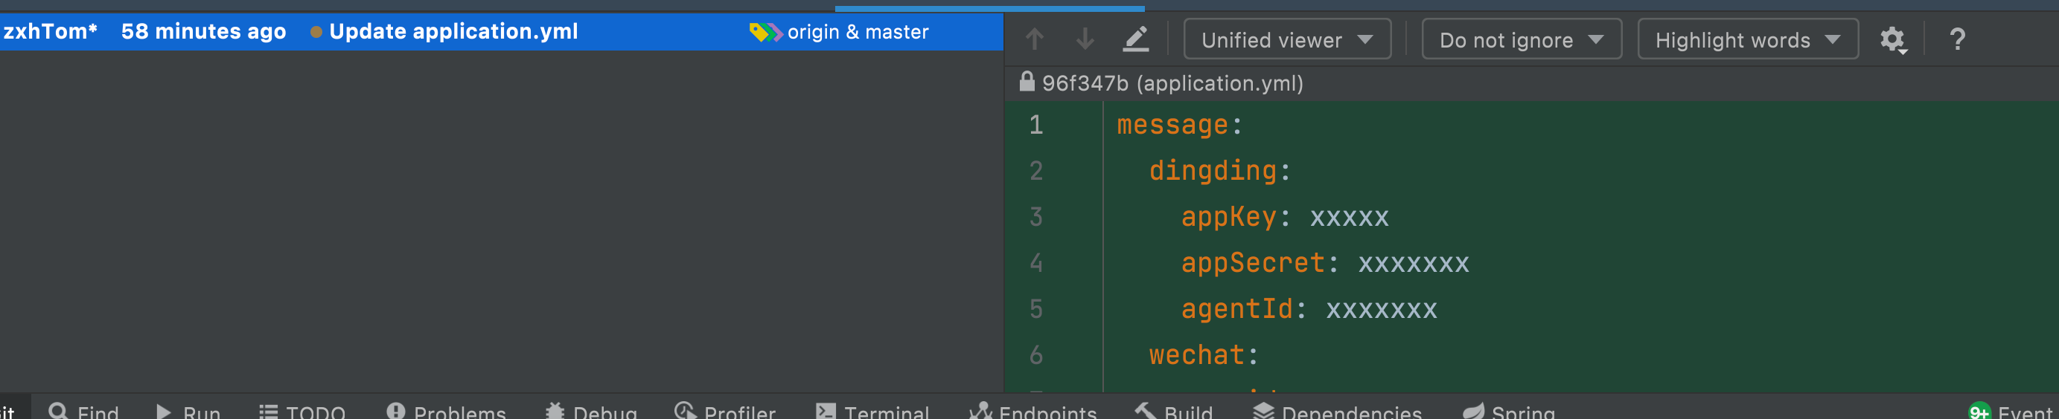Click the appSecret: xxxxxxx line
The image size is (2059, 419).
coord(1324,262)
